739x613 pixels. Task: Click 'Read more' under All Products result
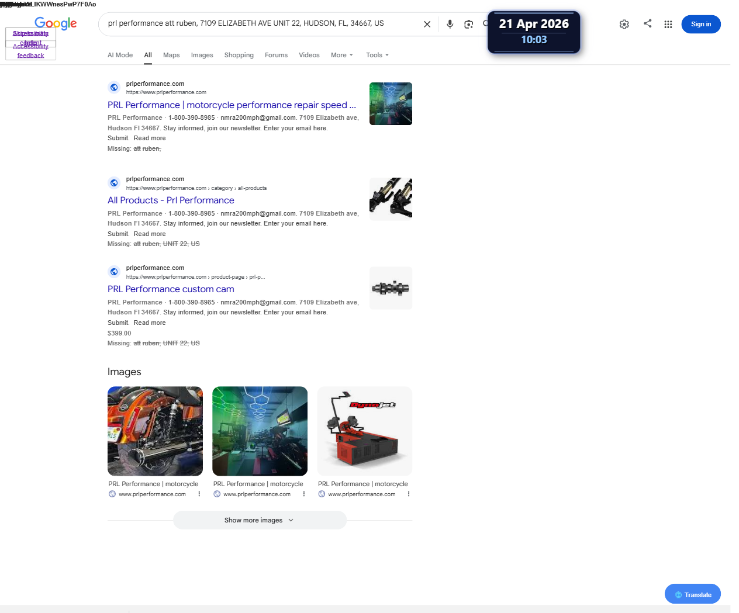(x=150, y=234)
